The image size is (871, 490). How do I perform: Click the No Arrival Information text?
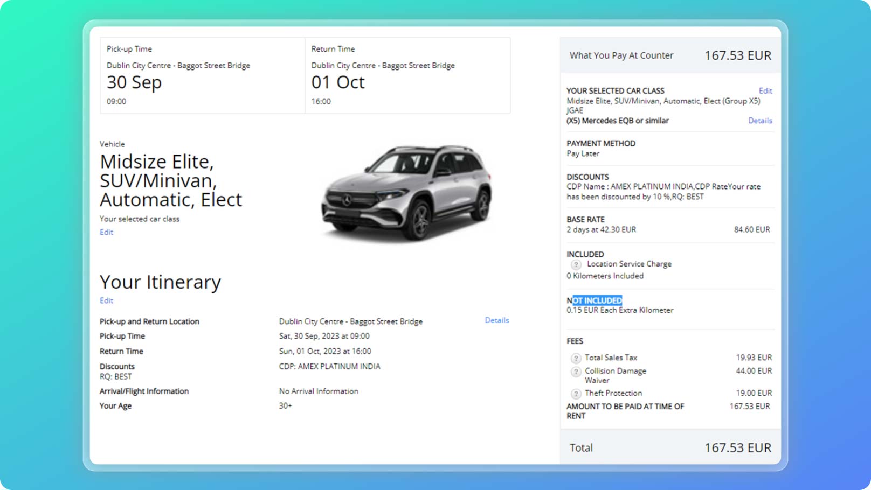click(x=319, y=391)
